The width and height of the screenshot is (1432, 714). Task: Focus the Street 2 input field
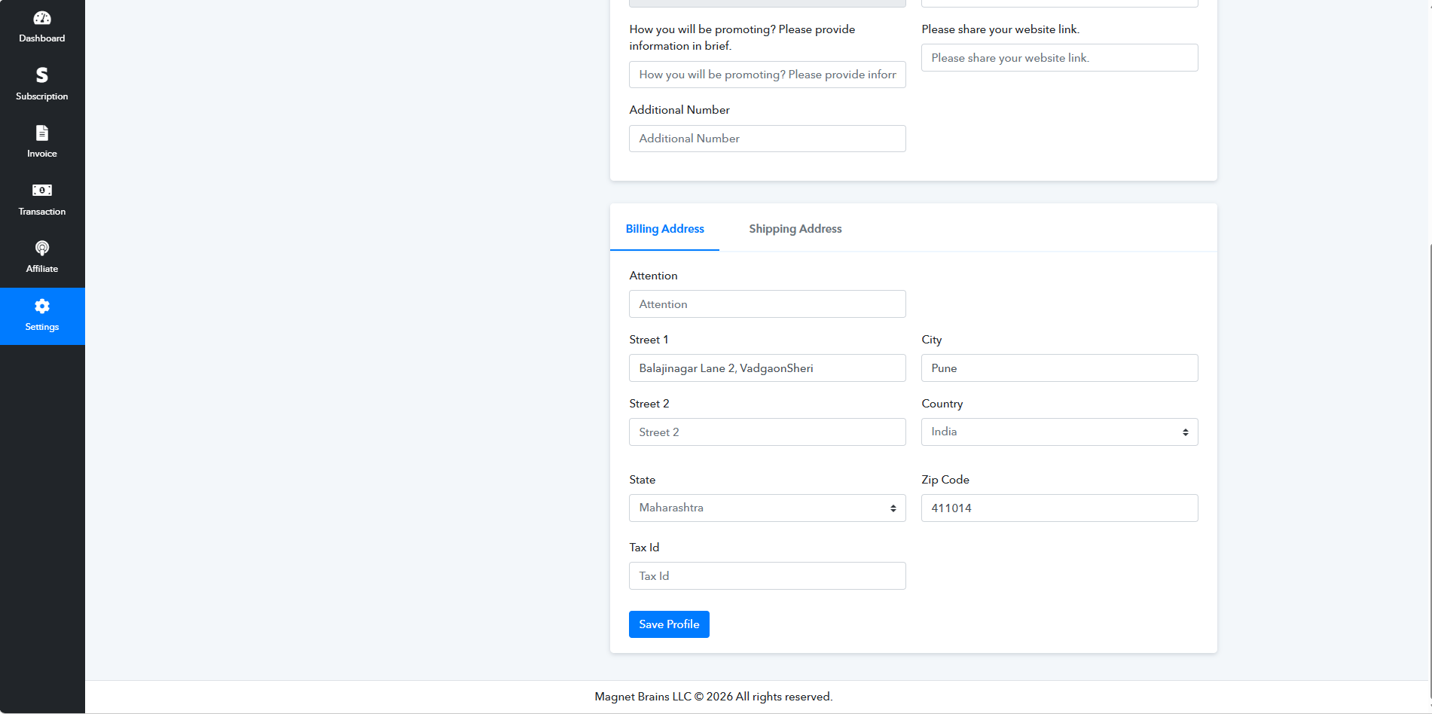point(767,432)
